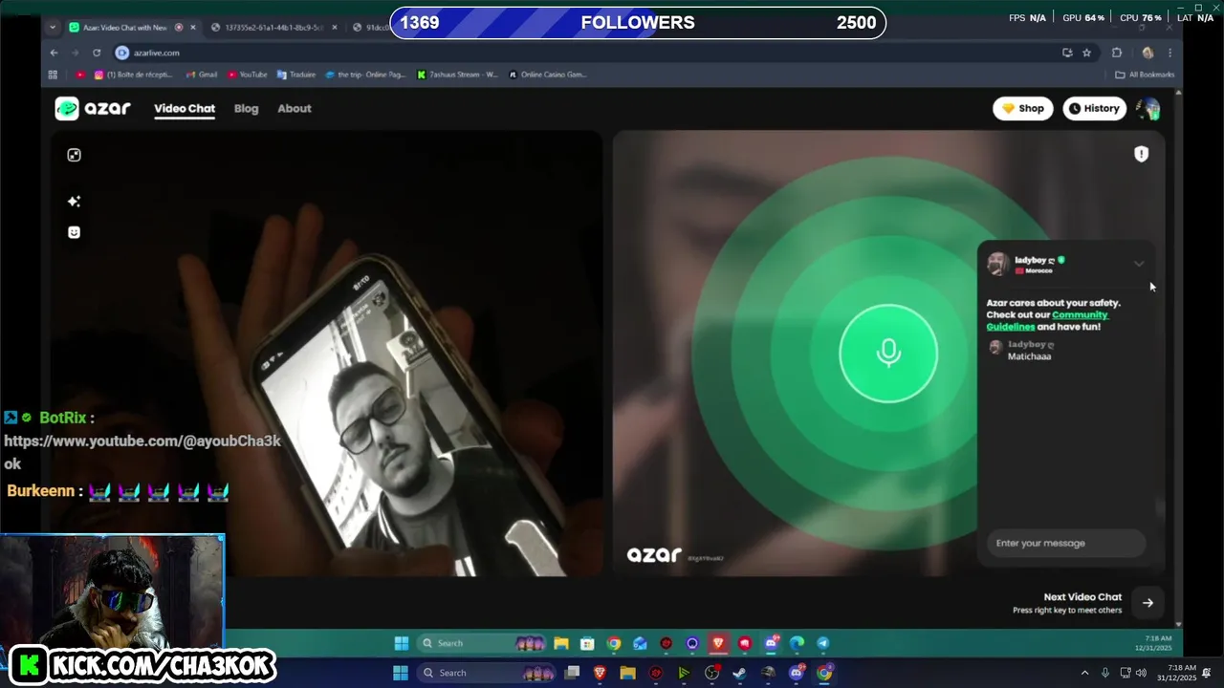The image size is (1224, 688).
Task: Open the Blog page
Action: tap(246, 108)
